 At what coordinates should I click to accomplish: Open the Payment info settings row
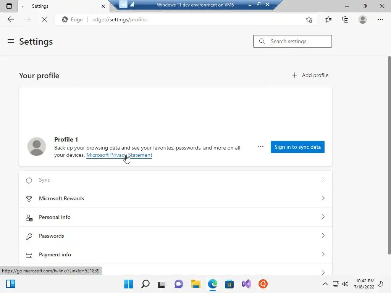[176, 254]
